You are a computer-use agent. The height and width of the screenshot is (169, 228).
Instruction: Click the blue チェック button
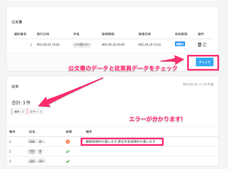(x=205, y=62)
